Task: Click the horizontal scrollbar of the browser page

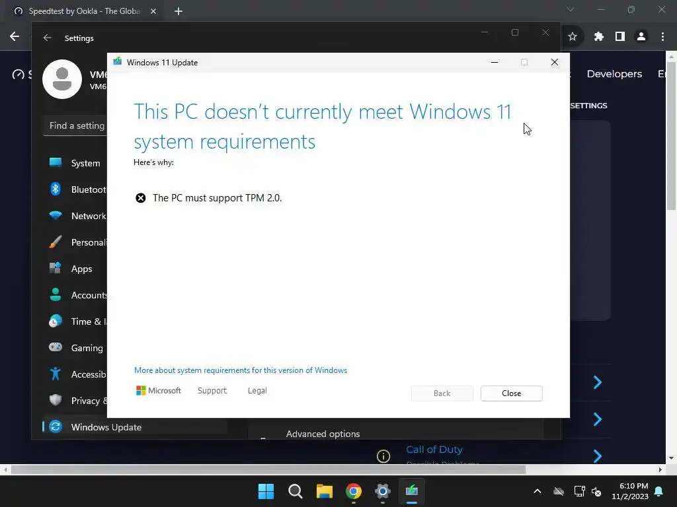Action: [268, 469]
